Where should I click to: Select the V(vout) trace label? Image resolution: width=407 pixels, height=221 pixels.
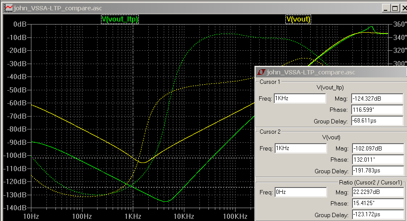point(298,19)
